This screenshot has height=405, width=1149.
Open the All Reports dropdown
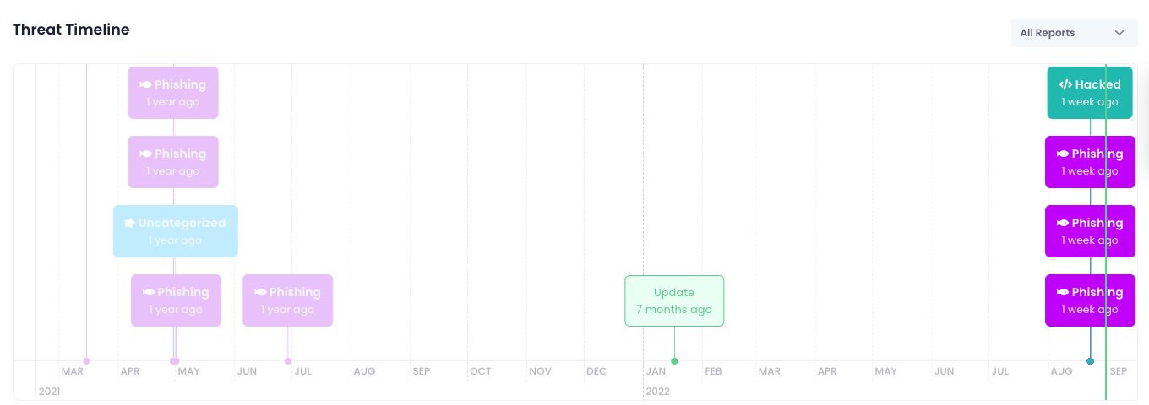(x=1074, y=33)
